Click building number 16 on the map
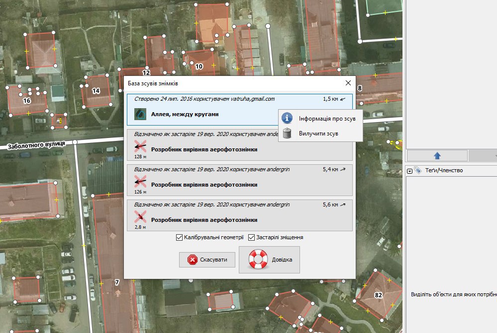Viewport: 497px width, 333px height. tap(27, 101)
